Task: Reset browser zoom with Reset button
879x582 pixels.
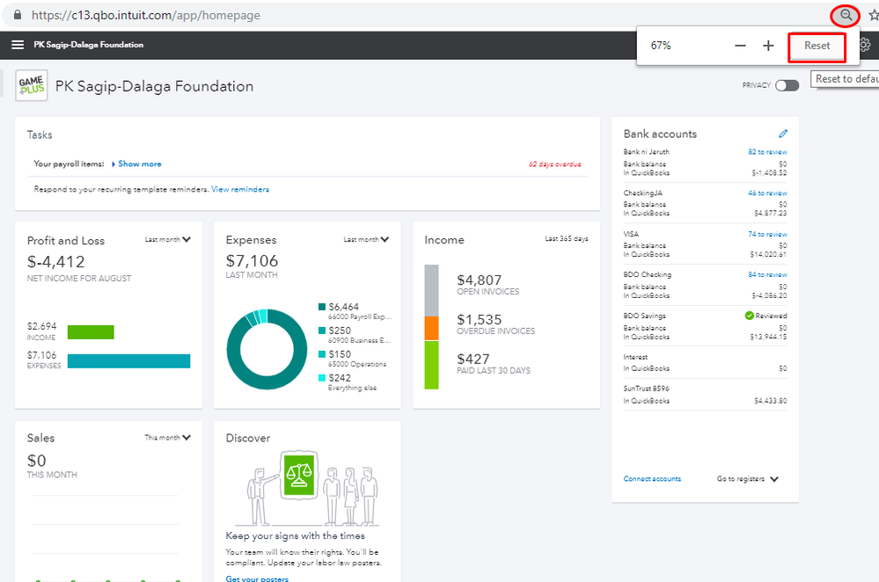Action: (x=817, y=46)
